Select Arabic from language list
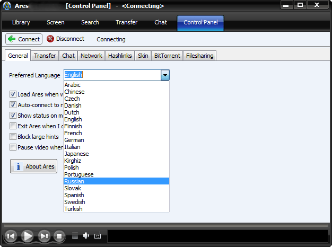 [x=116, y=85]
